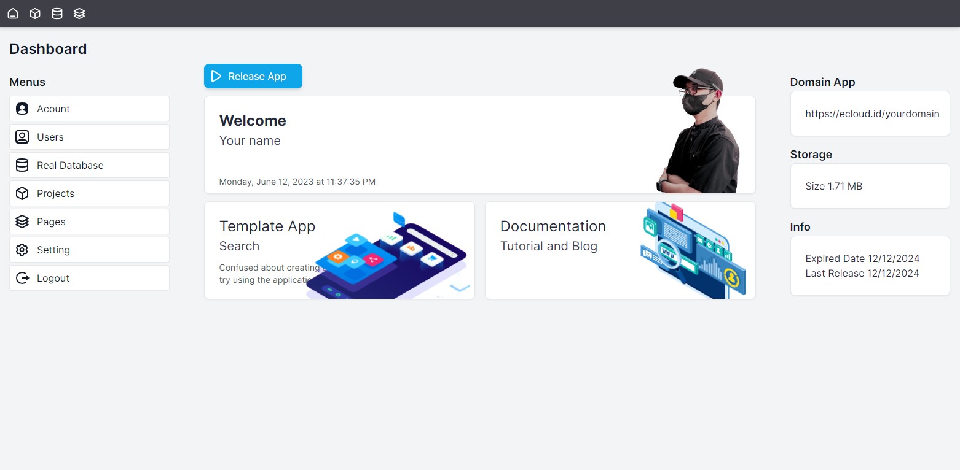Screen dimensions: 960x470
Task: Click the database icon beside Real Database
Action: pyautogui.click(x=22, y=165)
